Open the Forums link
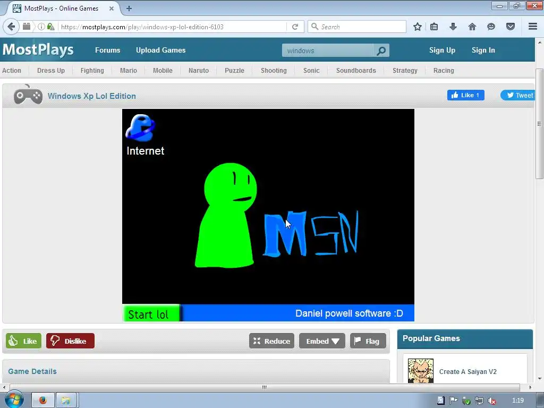544x408 pixels. [x=107, y=50]
